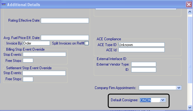Click the scrollbar up arrow
The image size is (193, 111).
tap(190, 12)
